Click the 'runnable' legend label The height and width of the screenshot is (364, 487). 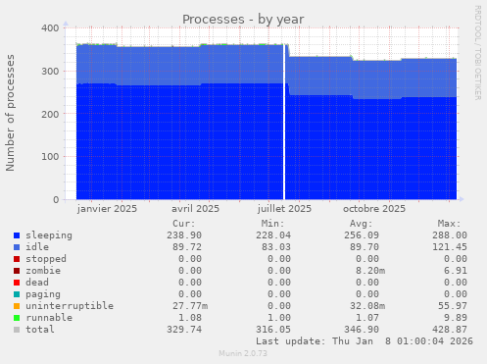pos(49,318)
